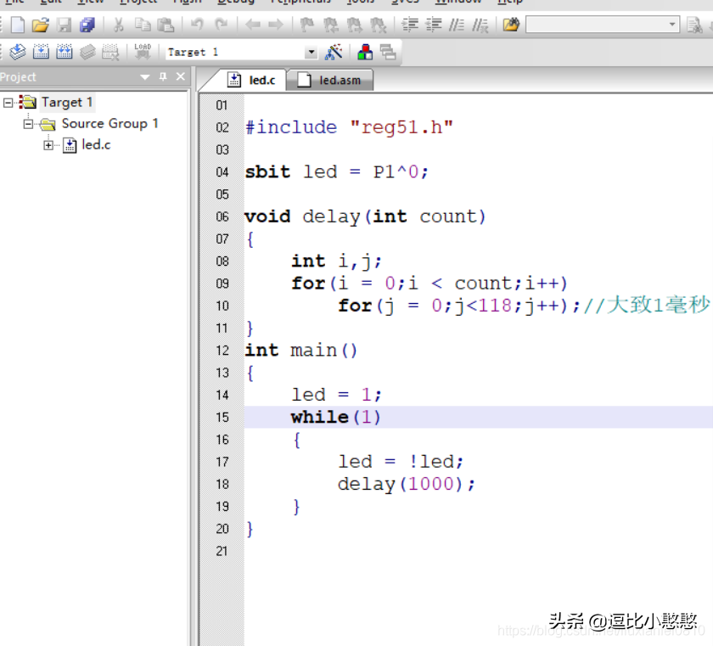The image size is (713, 646).
Task: Click the #include "reg51.h" line
Action: (x=349, y=127)
